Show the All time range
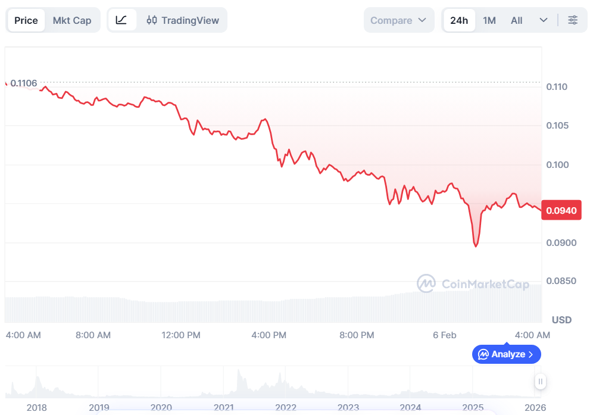The image size is (593, 415). [516, 20]
